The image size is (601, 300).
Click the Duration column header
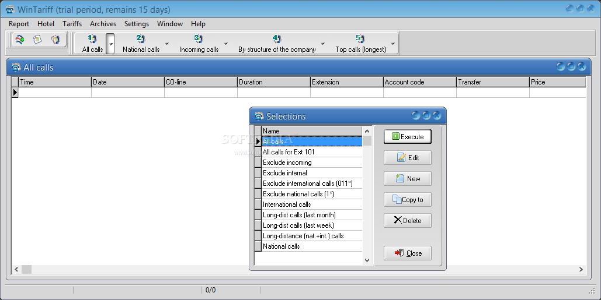(x=274, y=82)
